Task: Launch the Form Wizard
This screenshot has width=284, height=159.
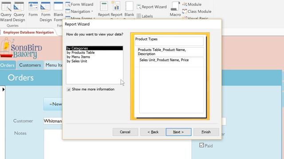Action: coord(79,4)
